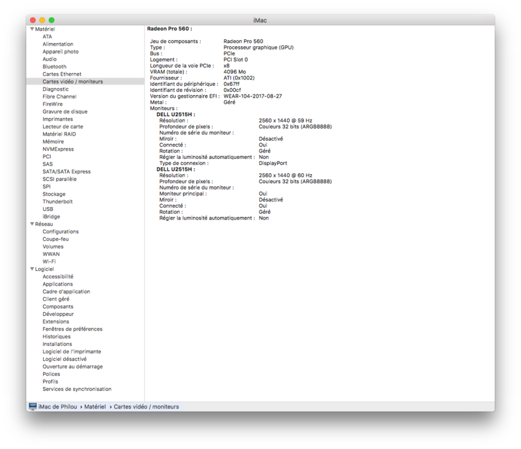Click VRAM value 4096 Mo
This screenshot has width=521, height=449.
click(x=234, y=72)
